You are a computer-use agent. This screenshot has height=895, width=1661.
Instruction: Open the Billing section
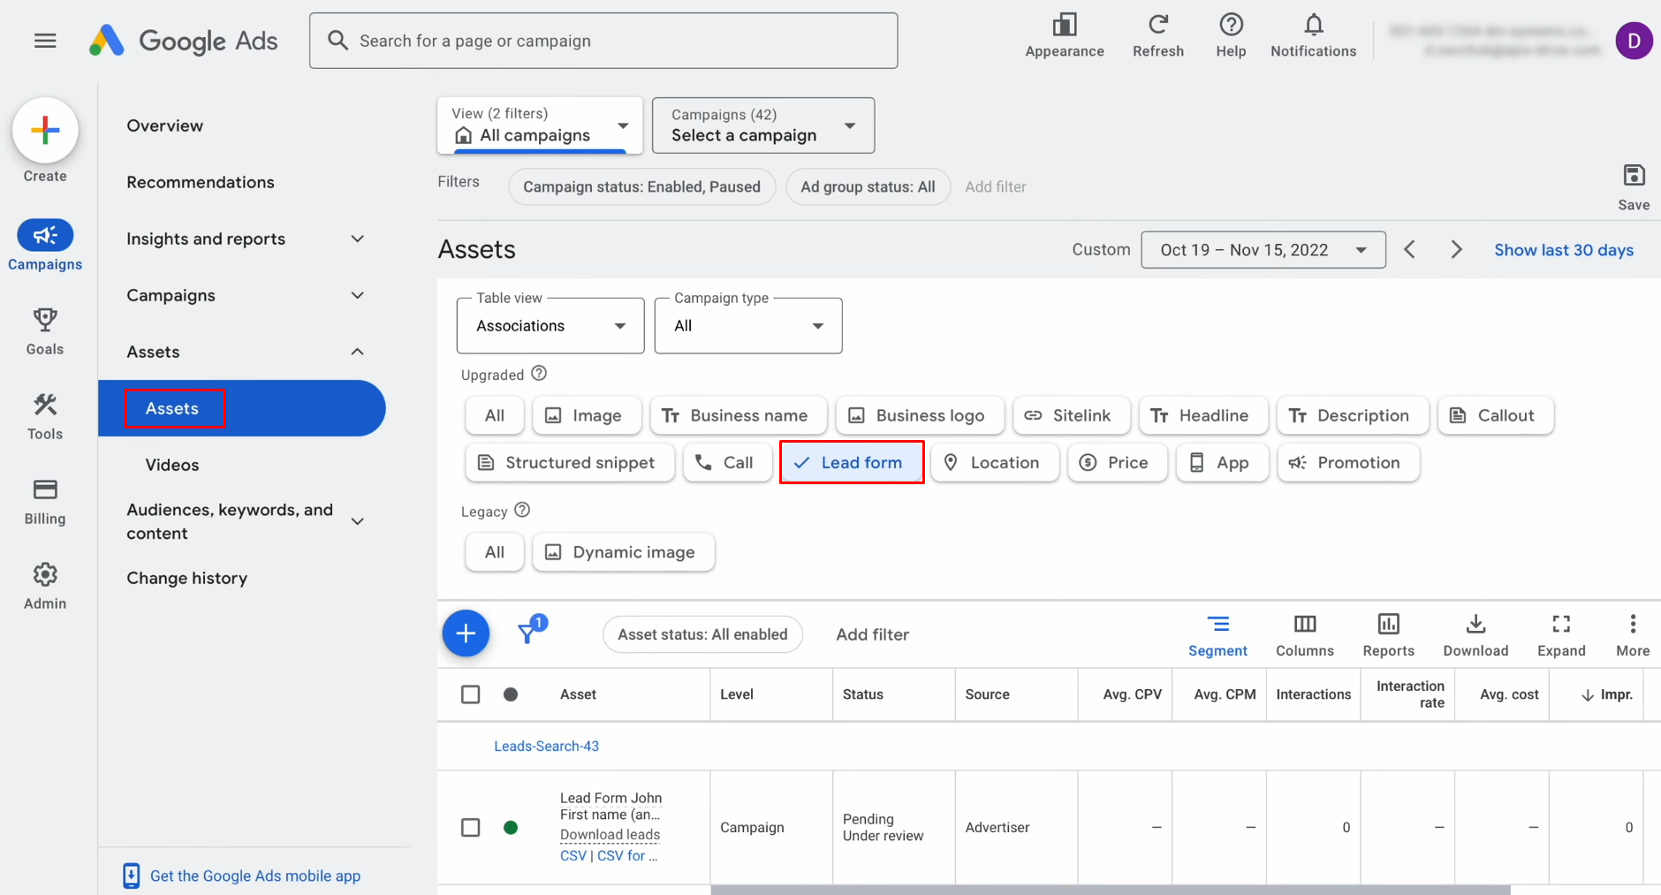(45, 501)
